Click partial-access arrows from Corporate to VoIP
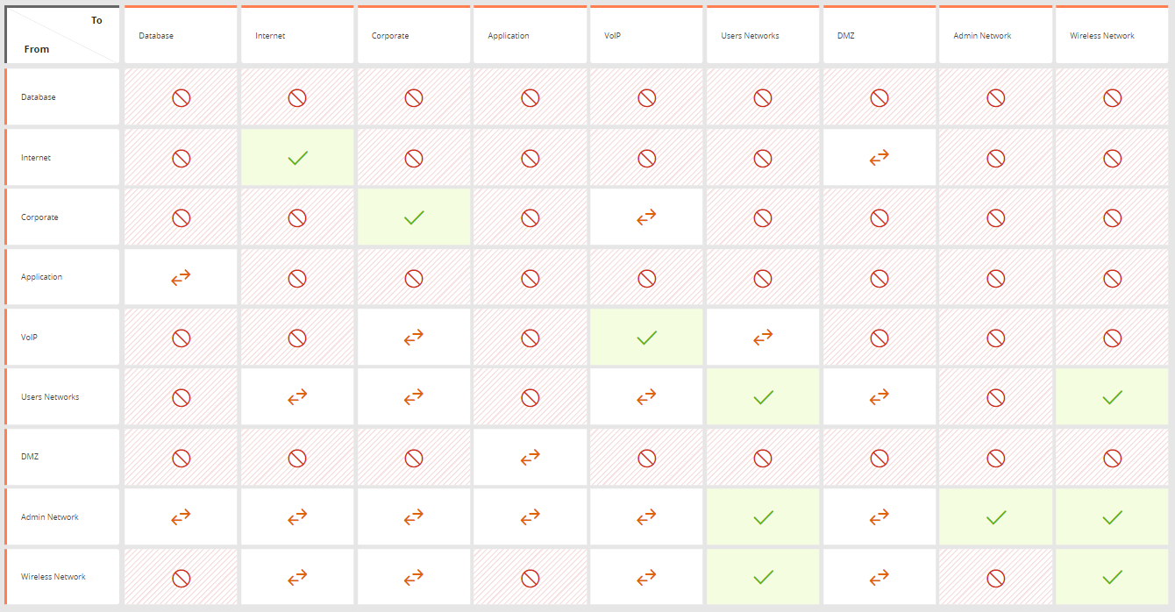 pos(646,217)
